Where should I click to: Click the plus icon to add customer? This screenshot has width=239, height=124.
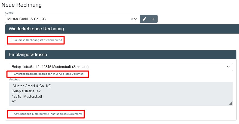pyautogui.click(x=153, y=19)
